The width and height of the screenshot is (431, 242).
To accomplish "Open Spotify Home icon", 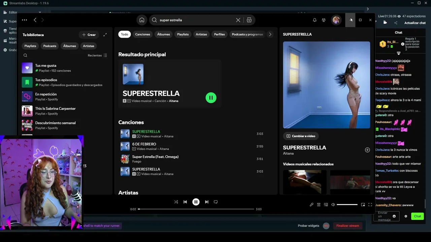I will (142, 20).
